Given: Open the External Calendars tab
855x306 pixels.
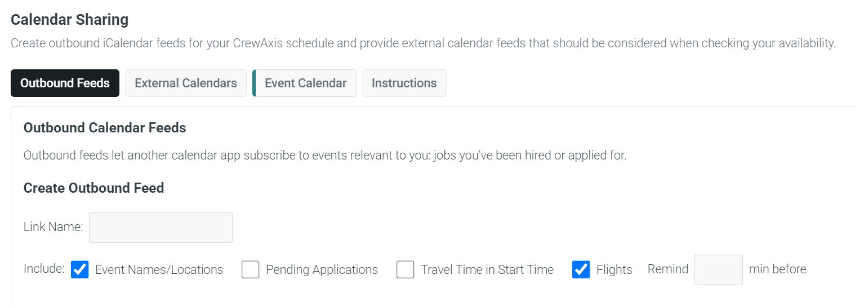Looking at the screenshot, I should (x=186, y=83).
